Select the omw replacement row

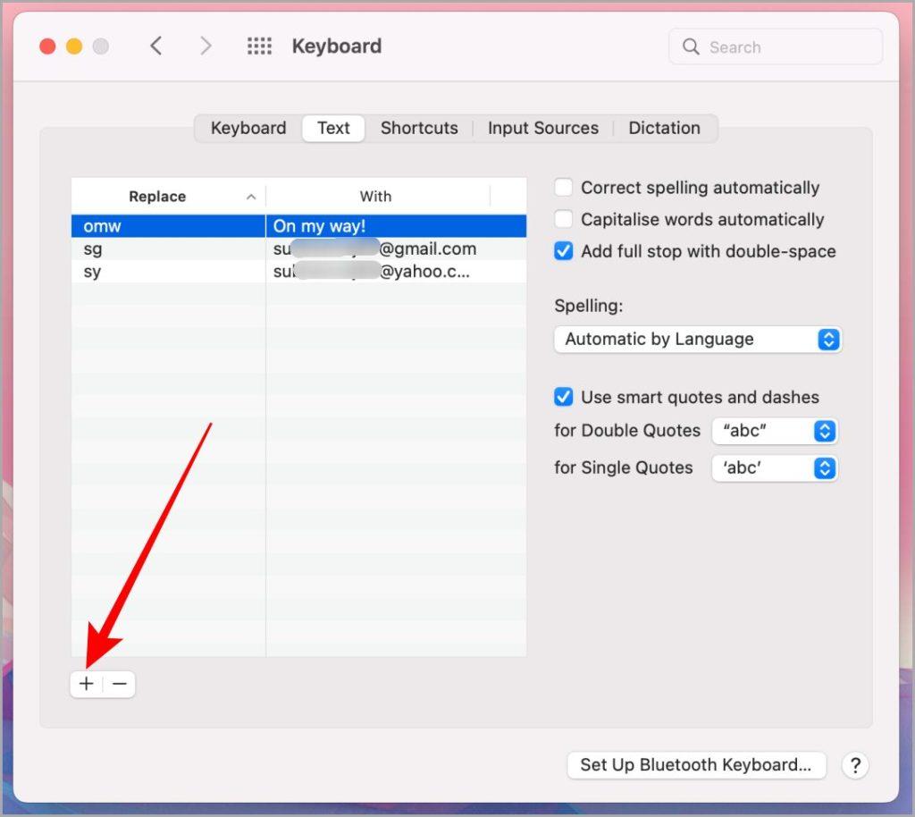click(298, 226)
